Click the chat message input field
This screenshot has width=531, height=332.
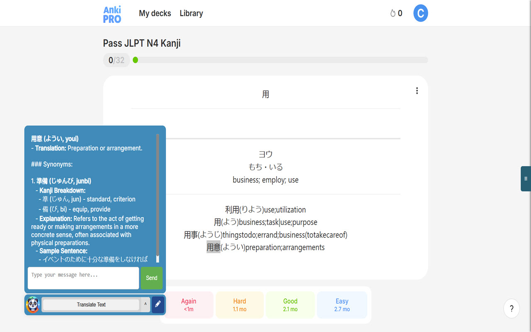pos(83,278)
